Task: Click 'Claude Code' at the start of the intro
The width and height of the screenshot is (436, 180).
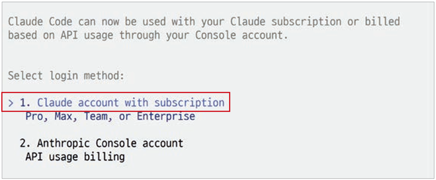Action: pos(40,22)
